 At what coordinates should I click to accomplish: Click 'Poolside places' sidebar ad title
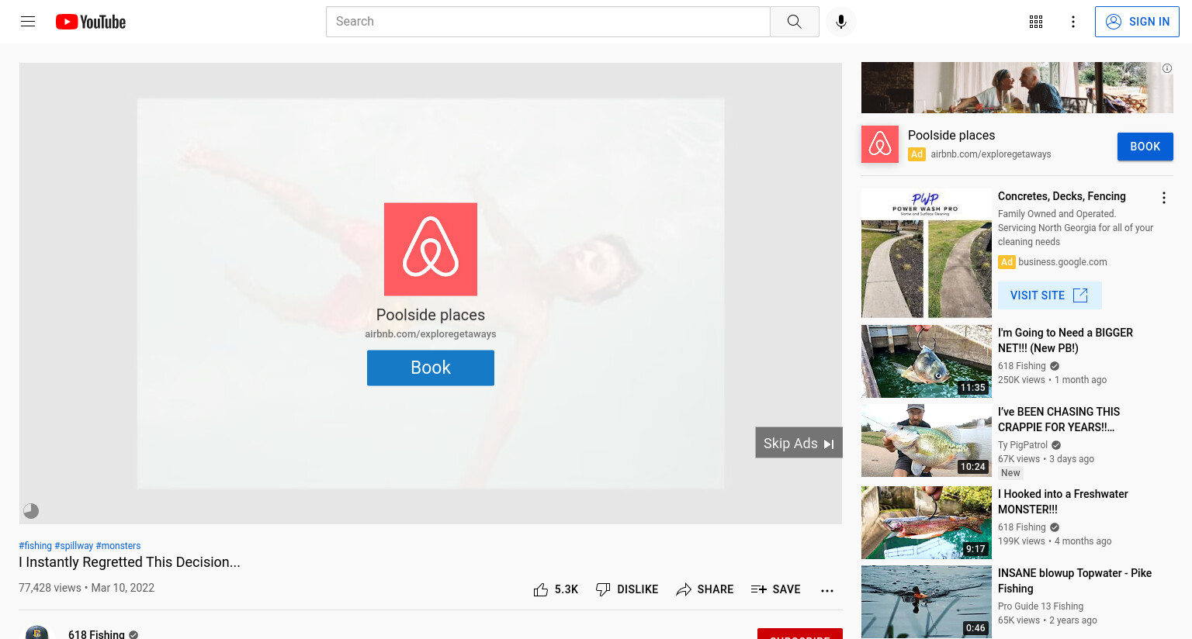(x=951, y=135)
